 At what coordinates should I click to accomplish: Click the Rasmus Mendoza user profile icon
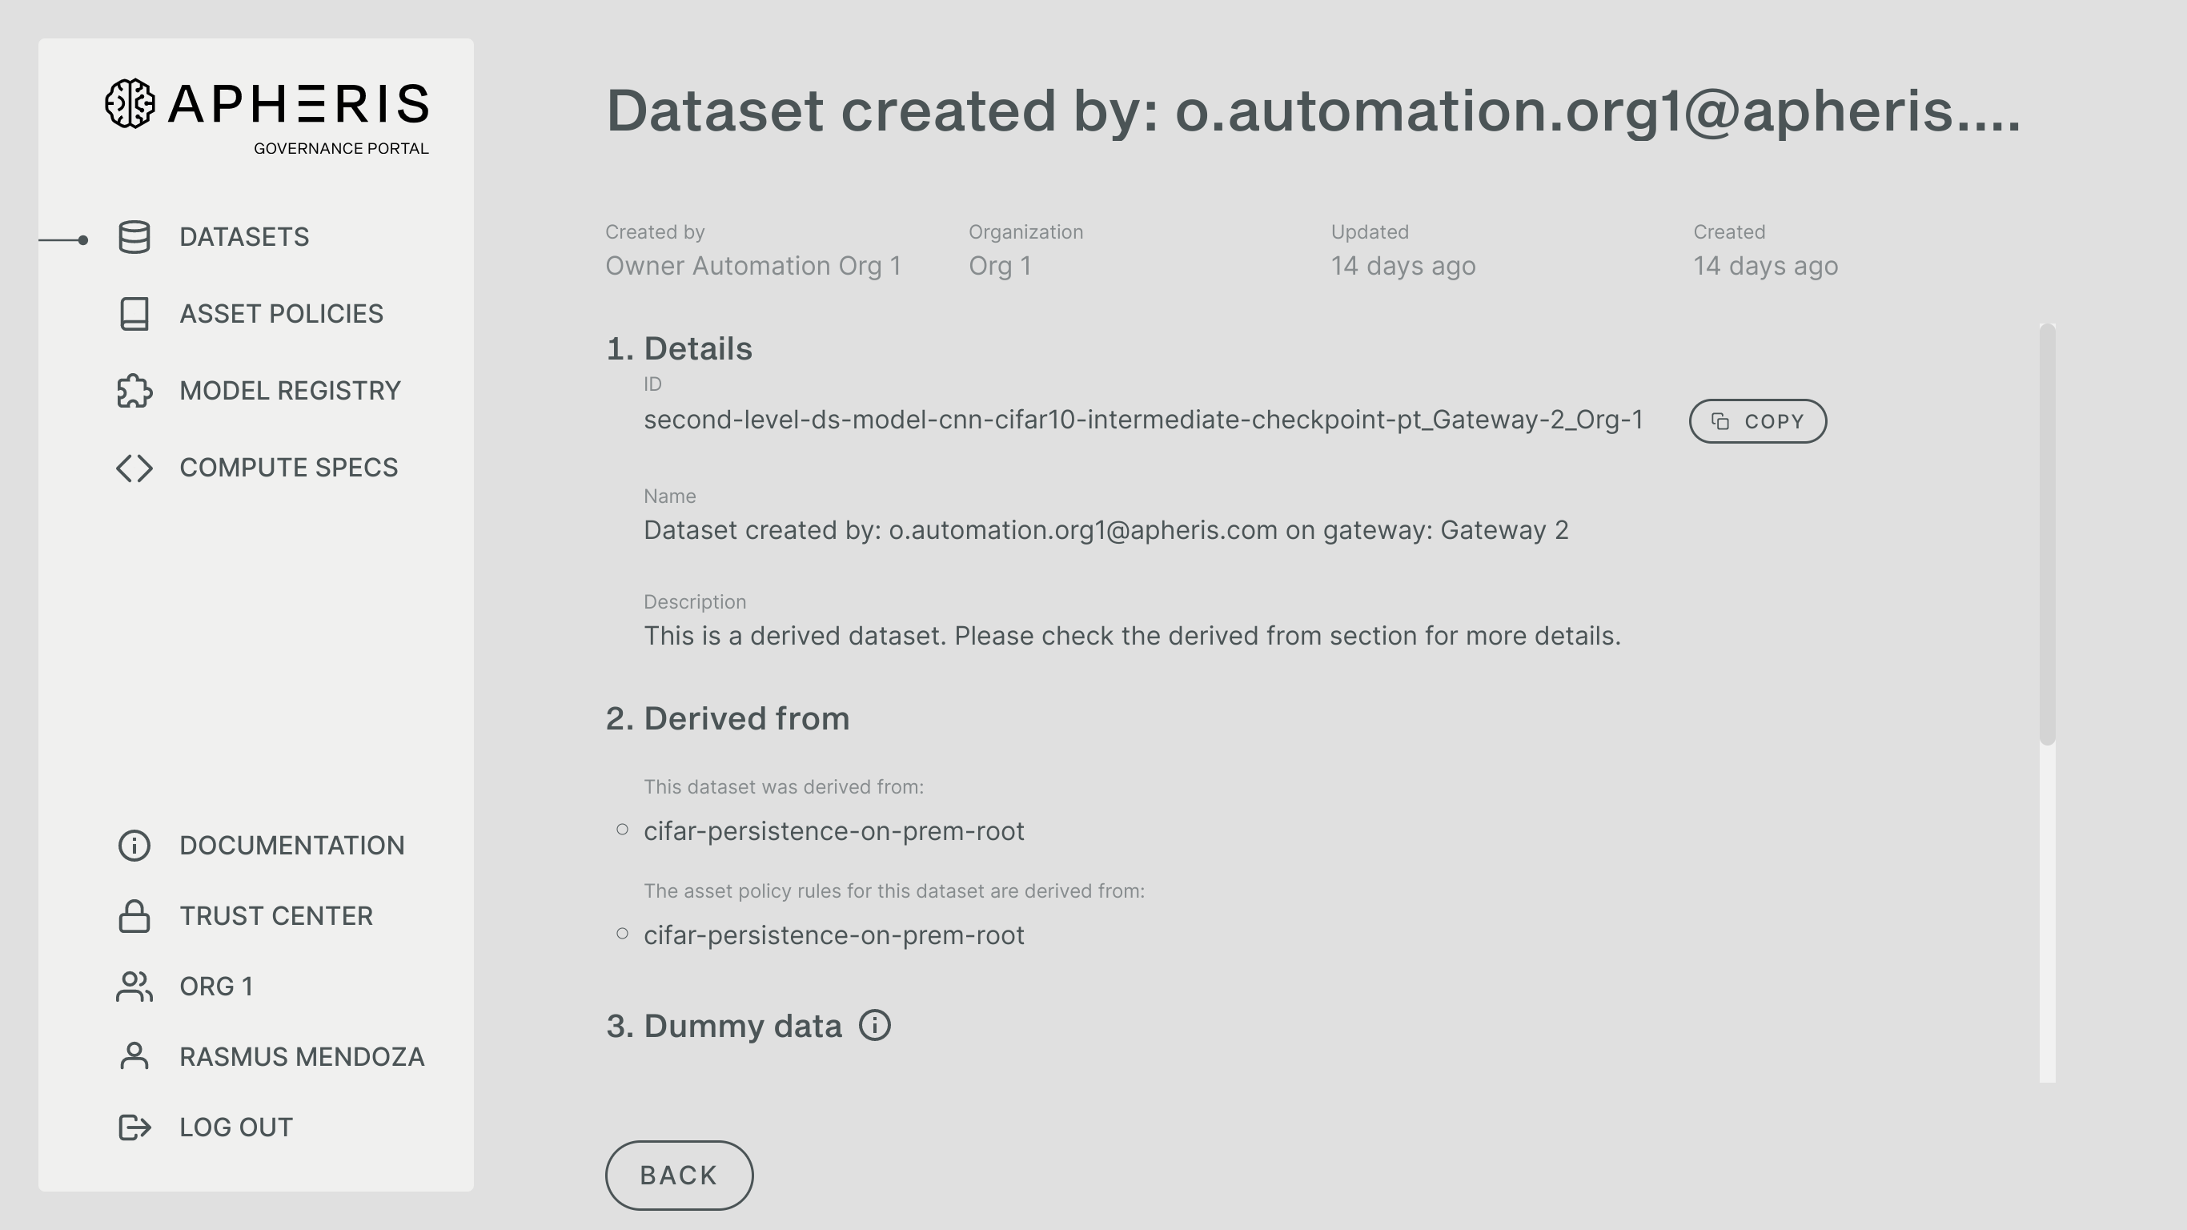(x=134, y=1056)
